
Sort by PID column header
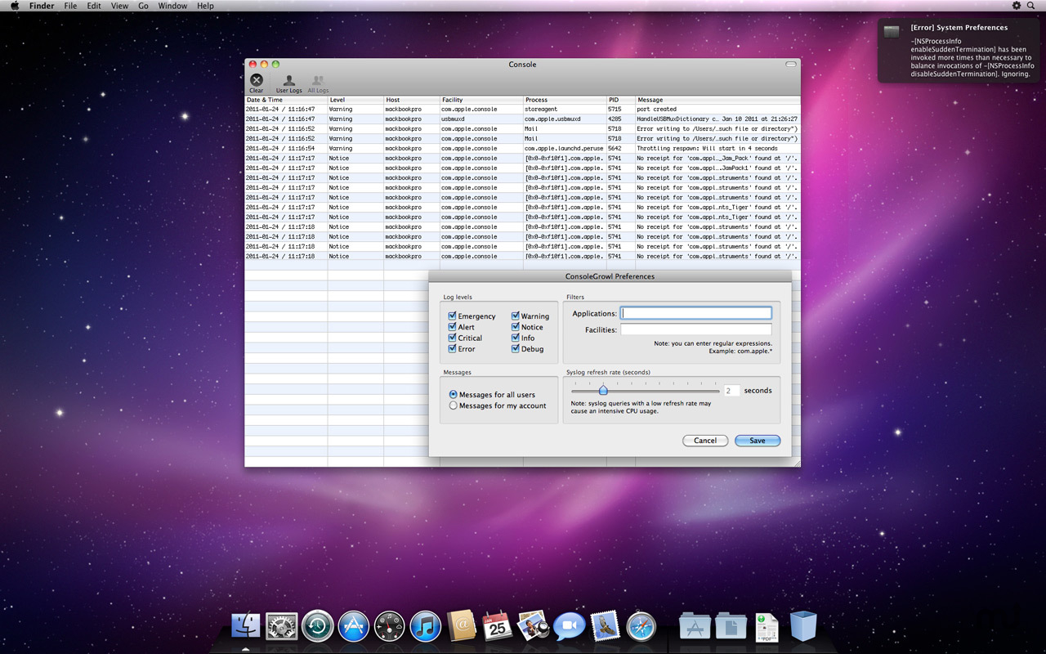pyautogui.click(x=621, y=100)
